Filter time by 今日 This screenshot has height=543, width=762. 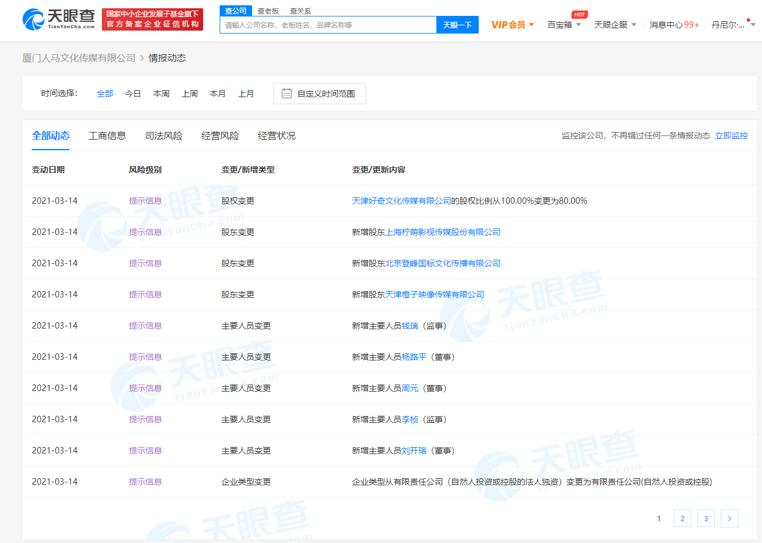pos(133,94)
